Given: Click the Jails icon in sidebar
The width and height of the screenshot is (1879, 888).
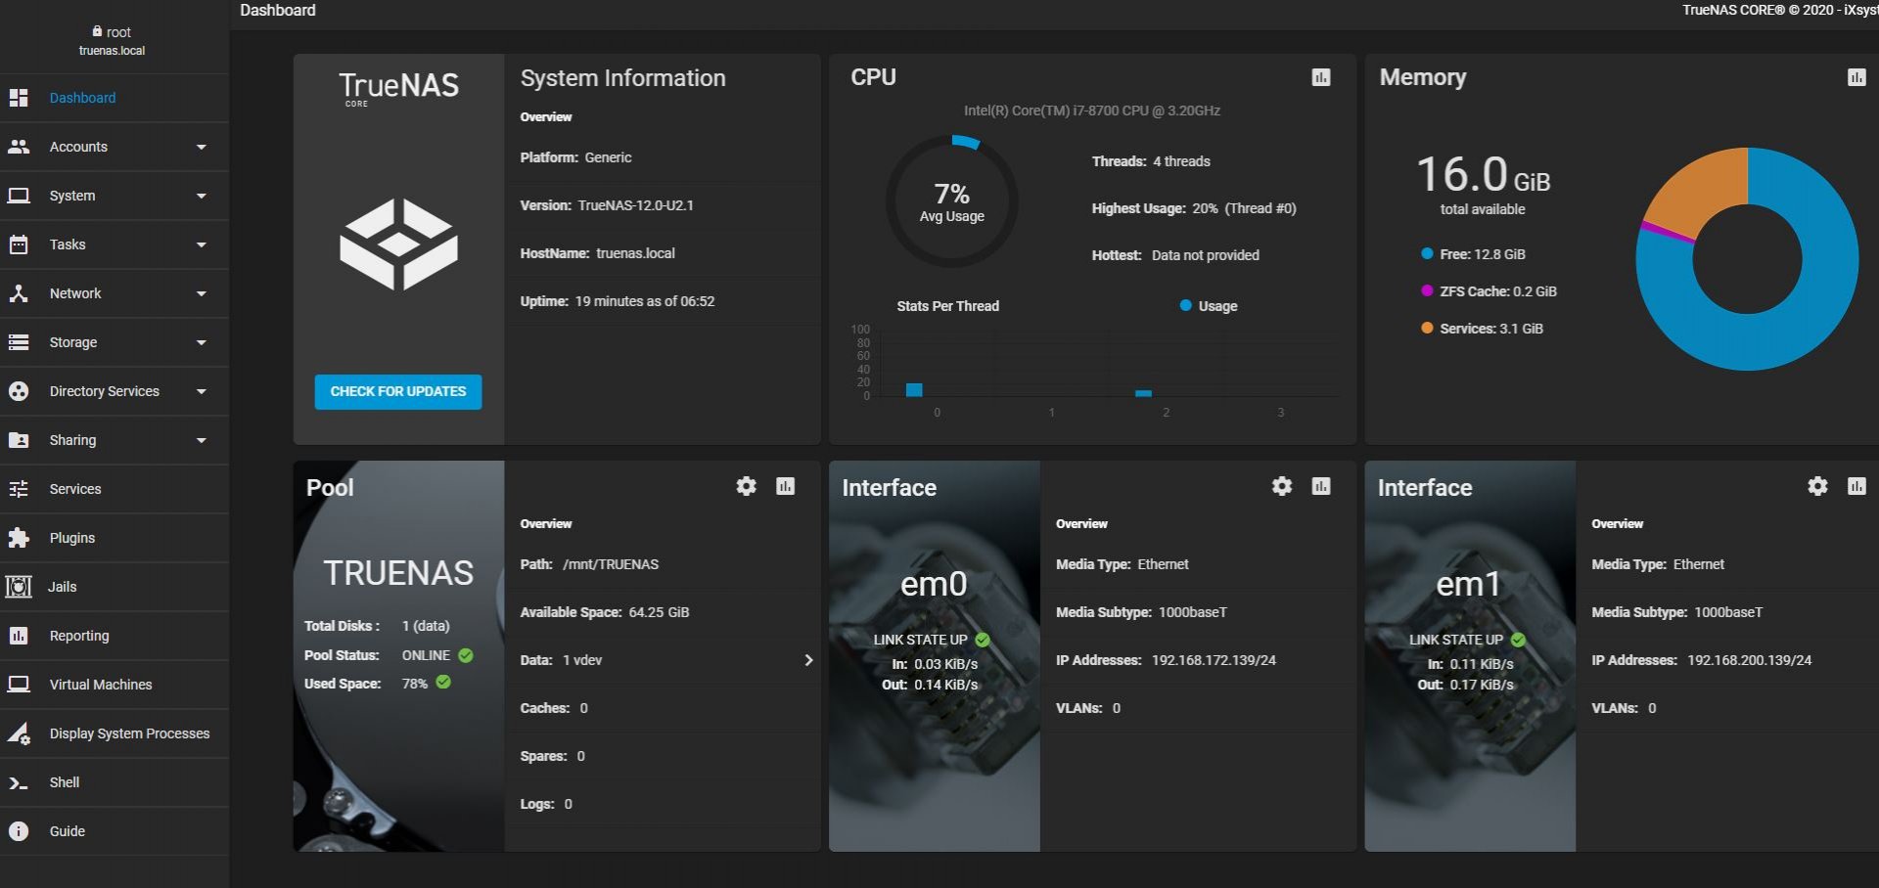Looking at the screenshot, I should point(19,587).
